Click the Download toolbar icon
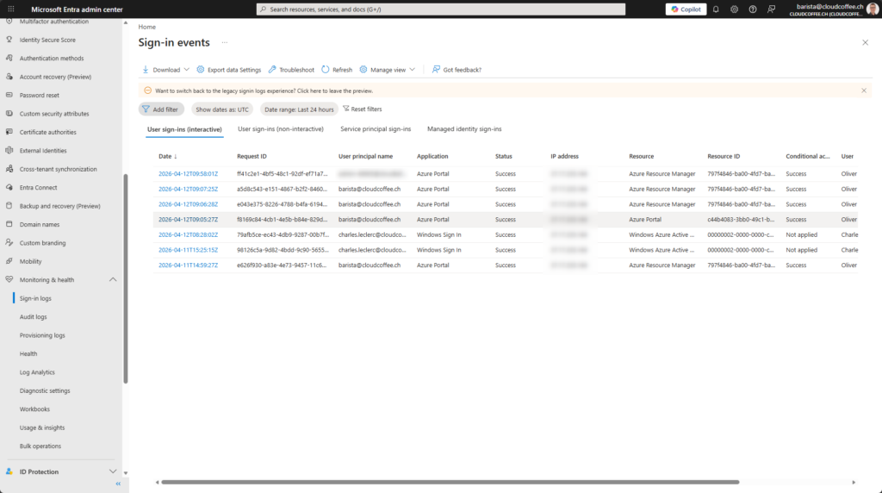The height and width of the screenshot is (493, 882). pyautogui.click(x=145, y=69)
